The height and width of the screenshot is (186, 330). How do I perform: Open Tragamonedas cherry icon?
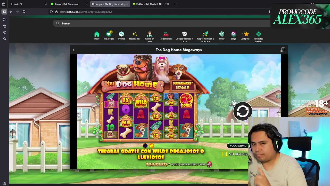click(x=166, y=36)
